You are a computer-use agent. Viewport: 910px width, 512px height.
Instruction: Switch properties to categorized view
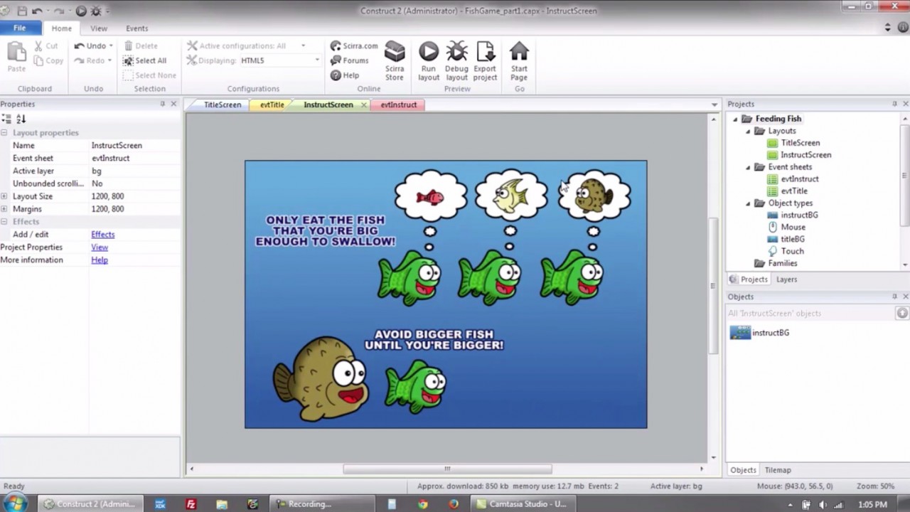click(6, 119)
